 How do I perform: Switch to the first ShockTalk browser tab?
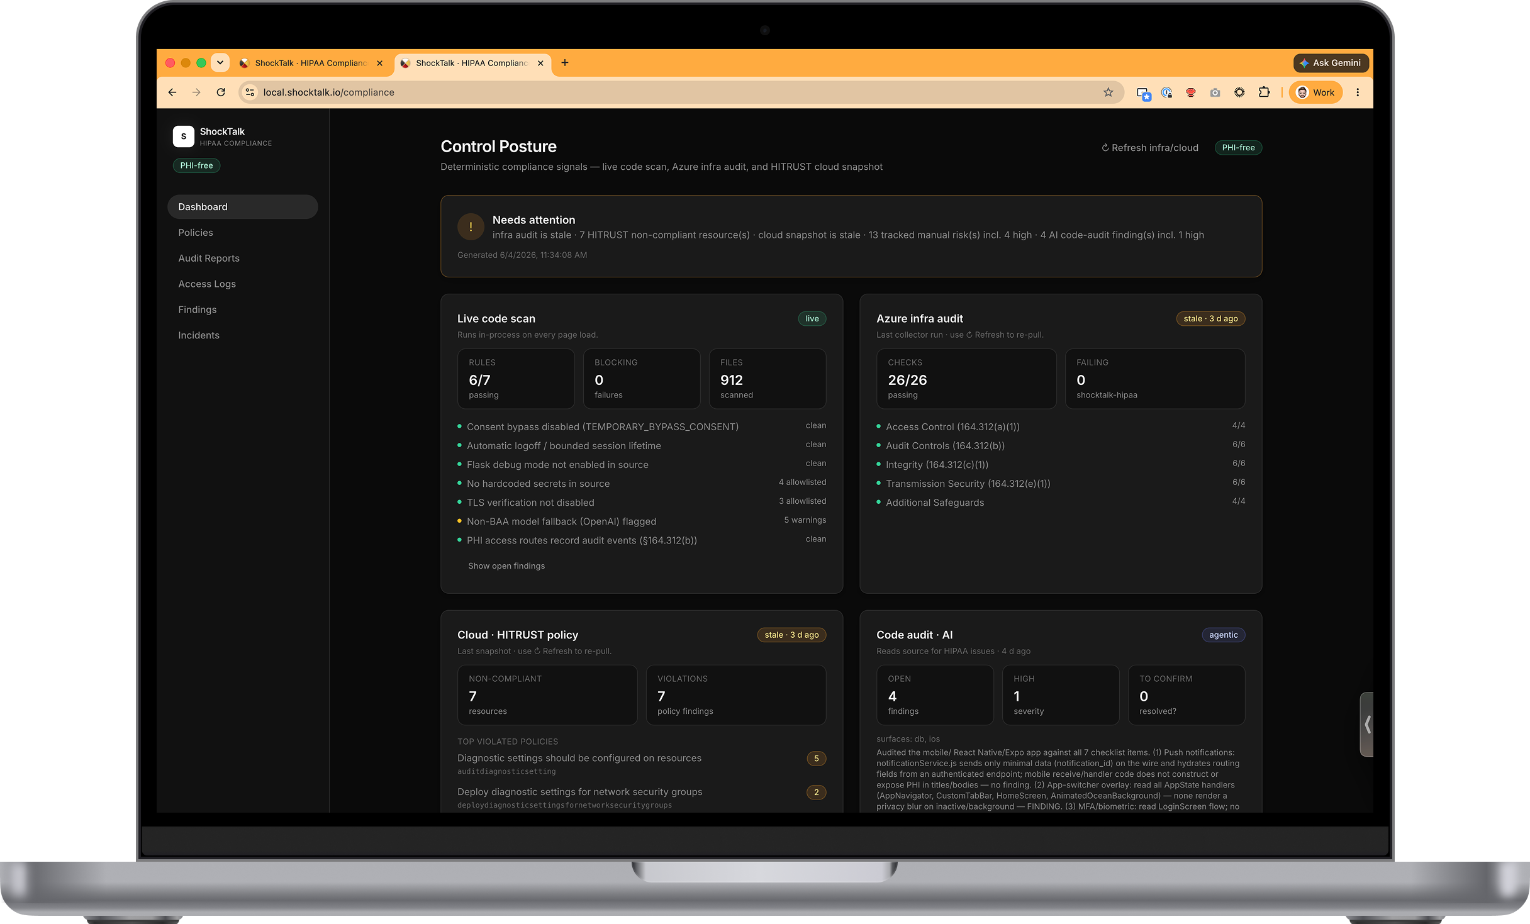[310, 63]
